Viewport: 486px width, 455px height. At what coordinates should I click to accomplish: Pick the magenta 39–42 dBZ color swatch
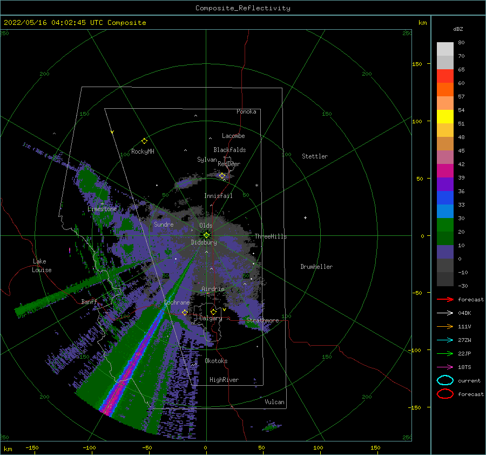445,171
